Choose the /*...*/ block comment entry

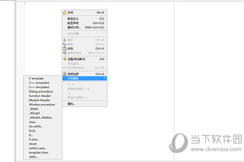[x=84, y=85]
